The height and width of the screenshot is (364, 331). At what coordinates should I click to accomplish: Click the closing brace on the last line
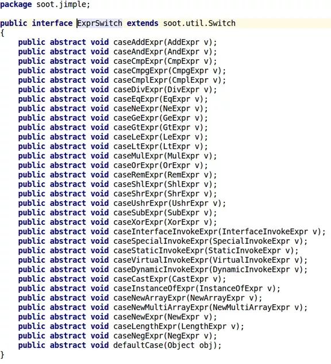[x=2, y=355]
